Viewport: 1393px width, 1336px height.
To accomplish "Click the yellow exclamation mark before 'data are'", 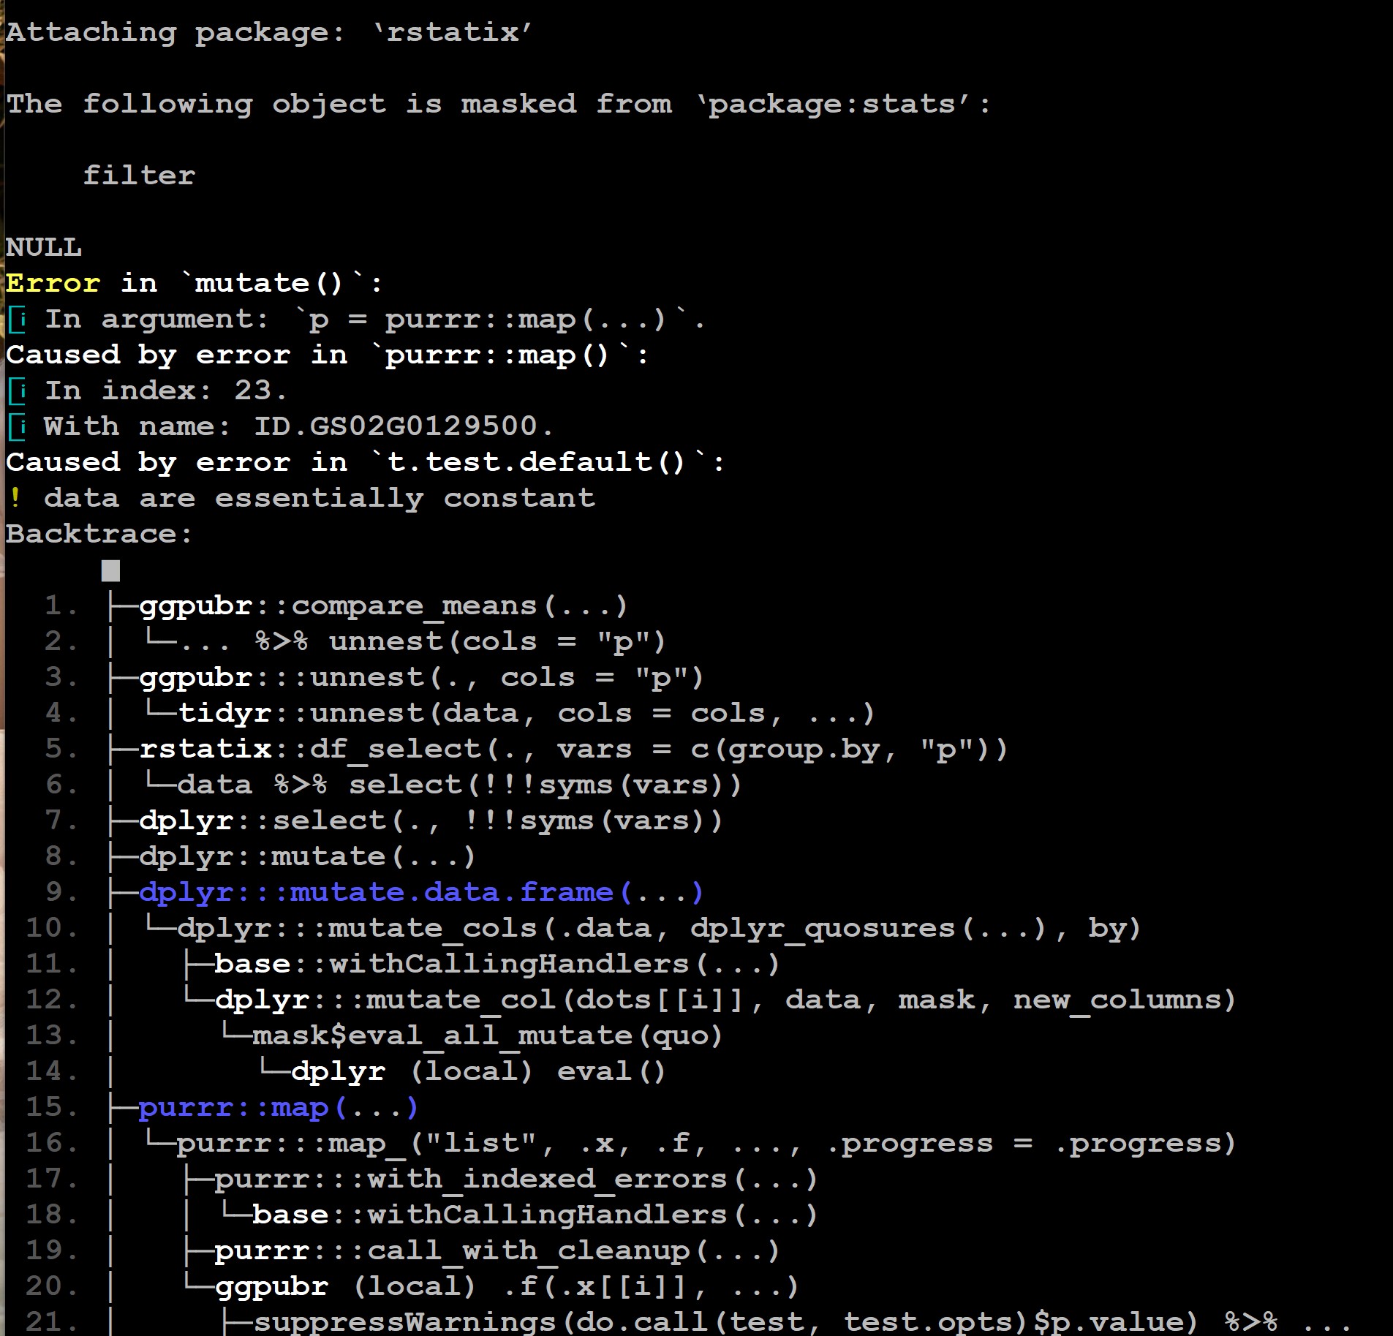I will [15, 498].
